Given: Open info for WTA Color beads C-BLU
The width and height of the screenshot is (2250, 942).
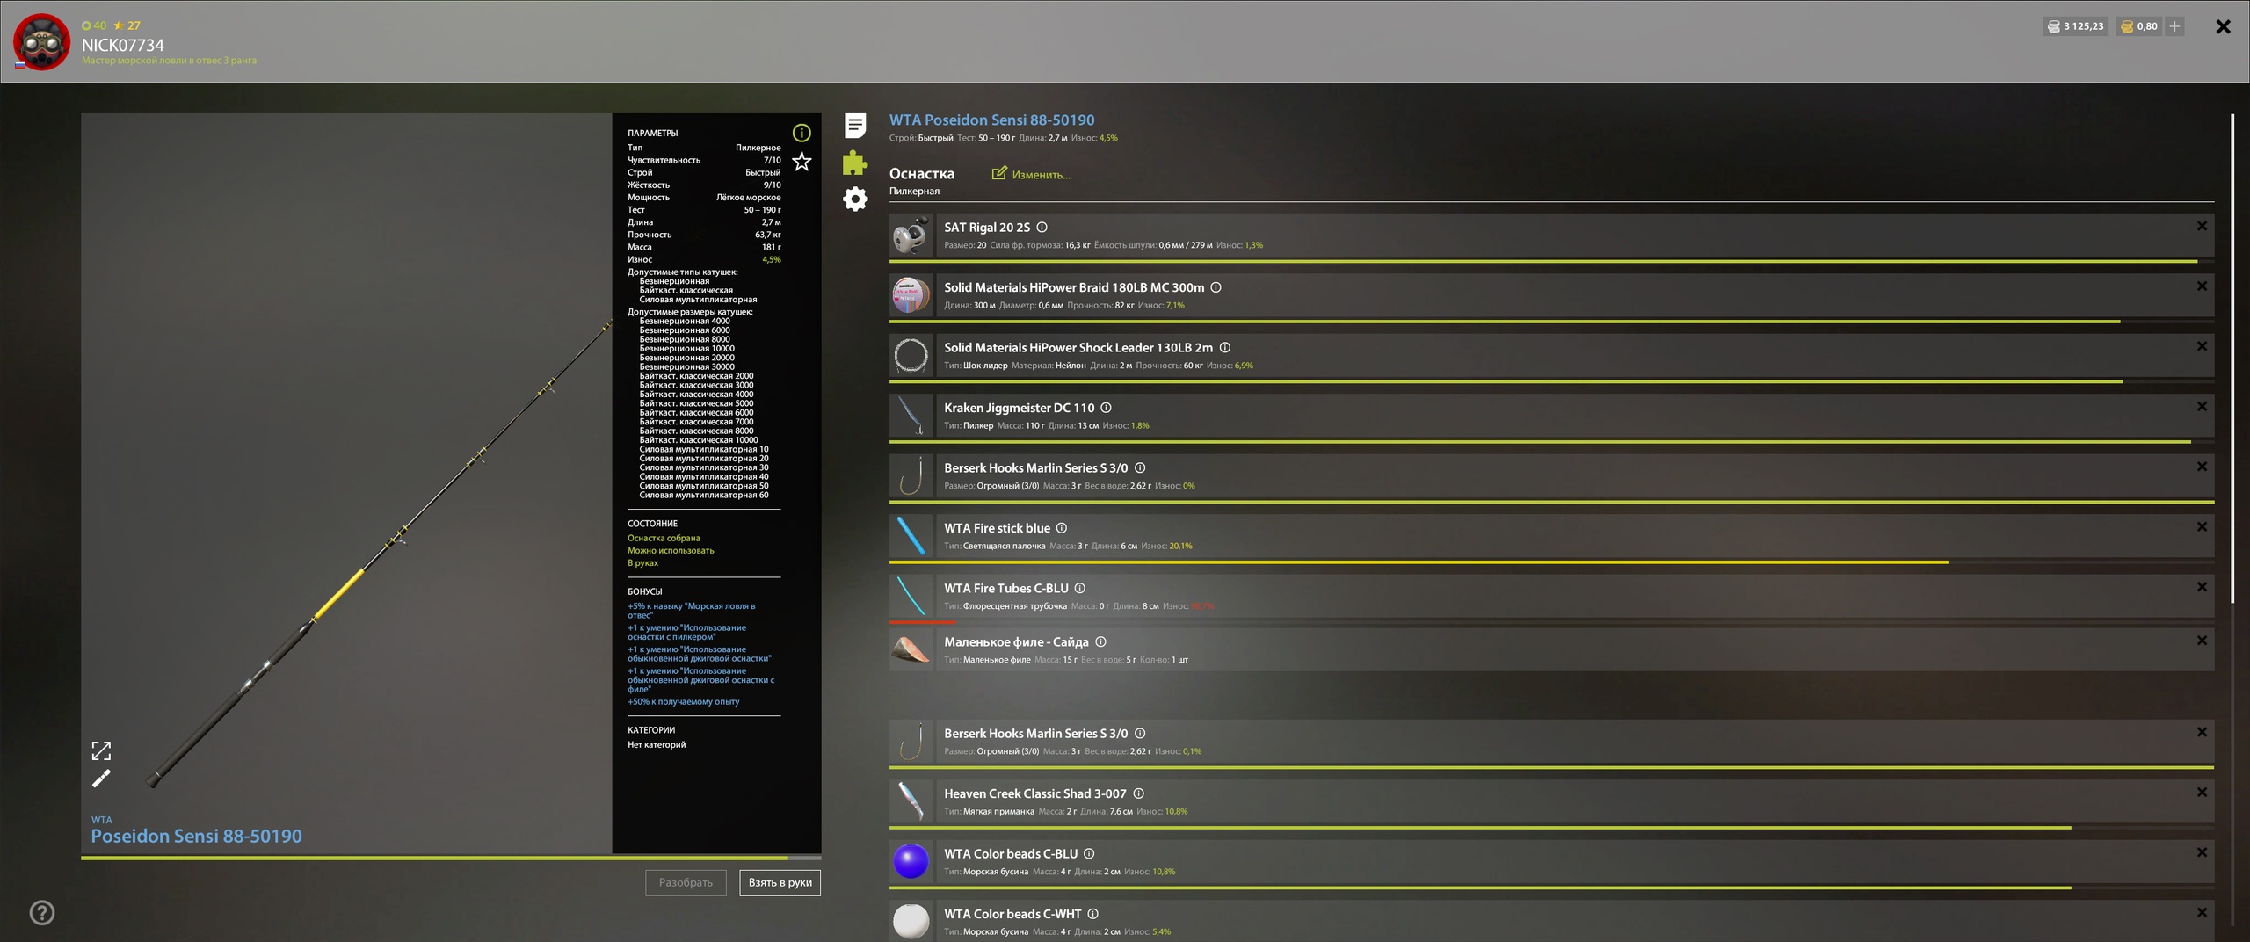Looking at the screenshot, I should (x=1089, y=853).
